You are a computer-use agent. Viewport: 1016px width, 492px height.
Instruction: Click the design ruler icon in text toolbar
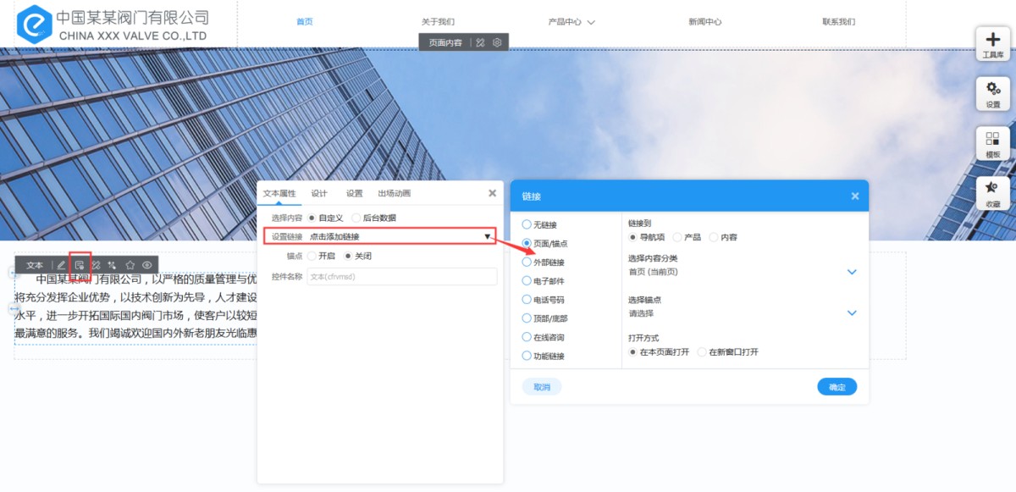click(x=96, y=265)
